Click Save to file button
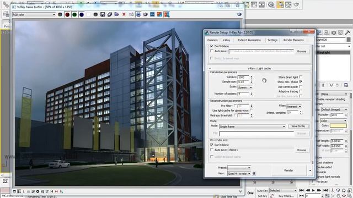This screenshot has width=353, height=198. point(298,126)
